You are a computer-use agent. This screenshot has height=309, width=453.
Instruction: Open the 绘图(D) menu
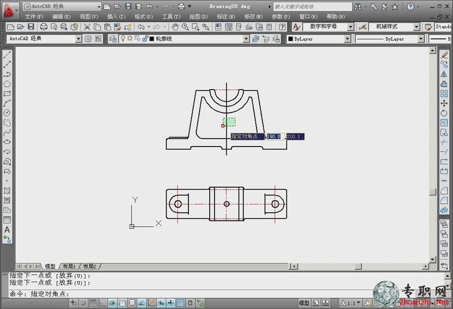tap(198, 17)
